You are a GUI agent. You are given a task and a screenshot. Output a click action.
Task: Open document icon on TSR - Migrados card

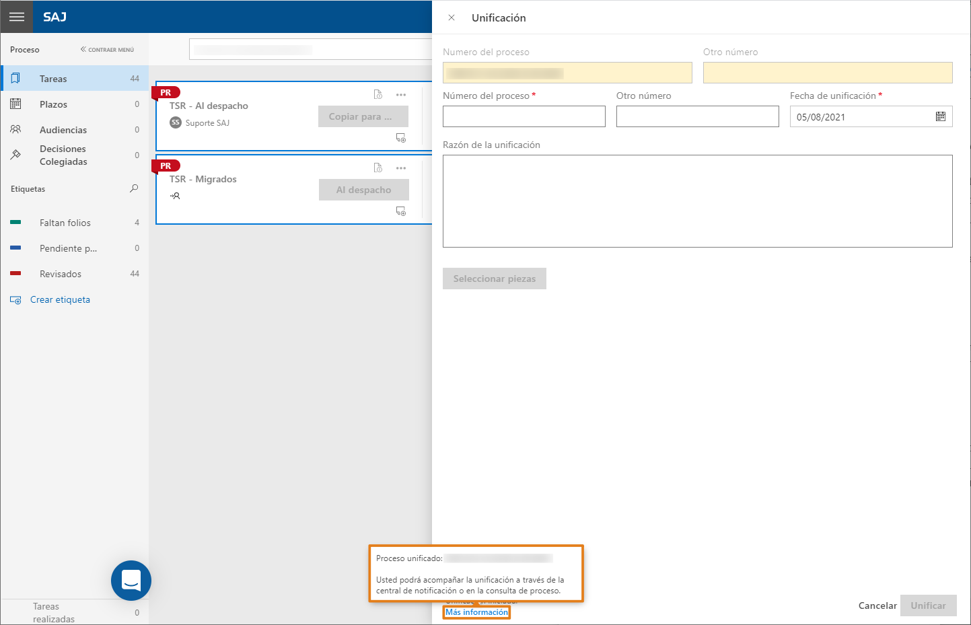click(378, 168)
